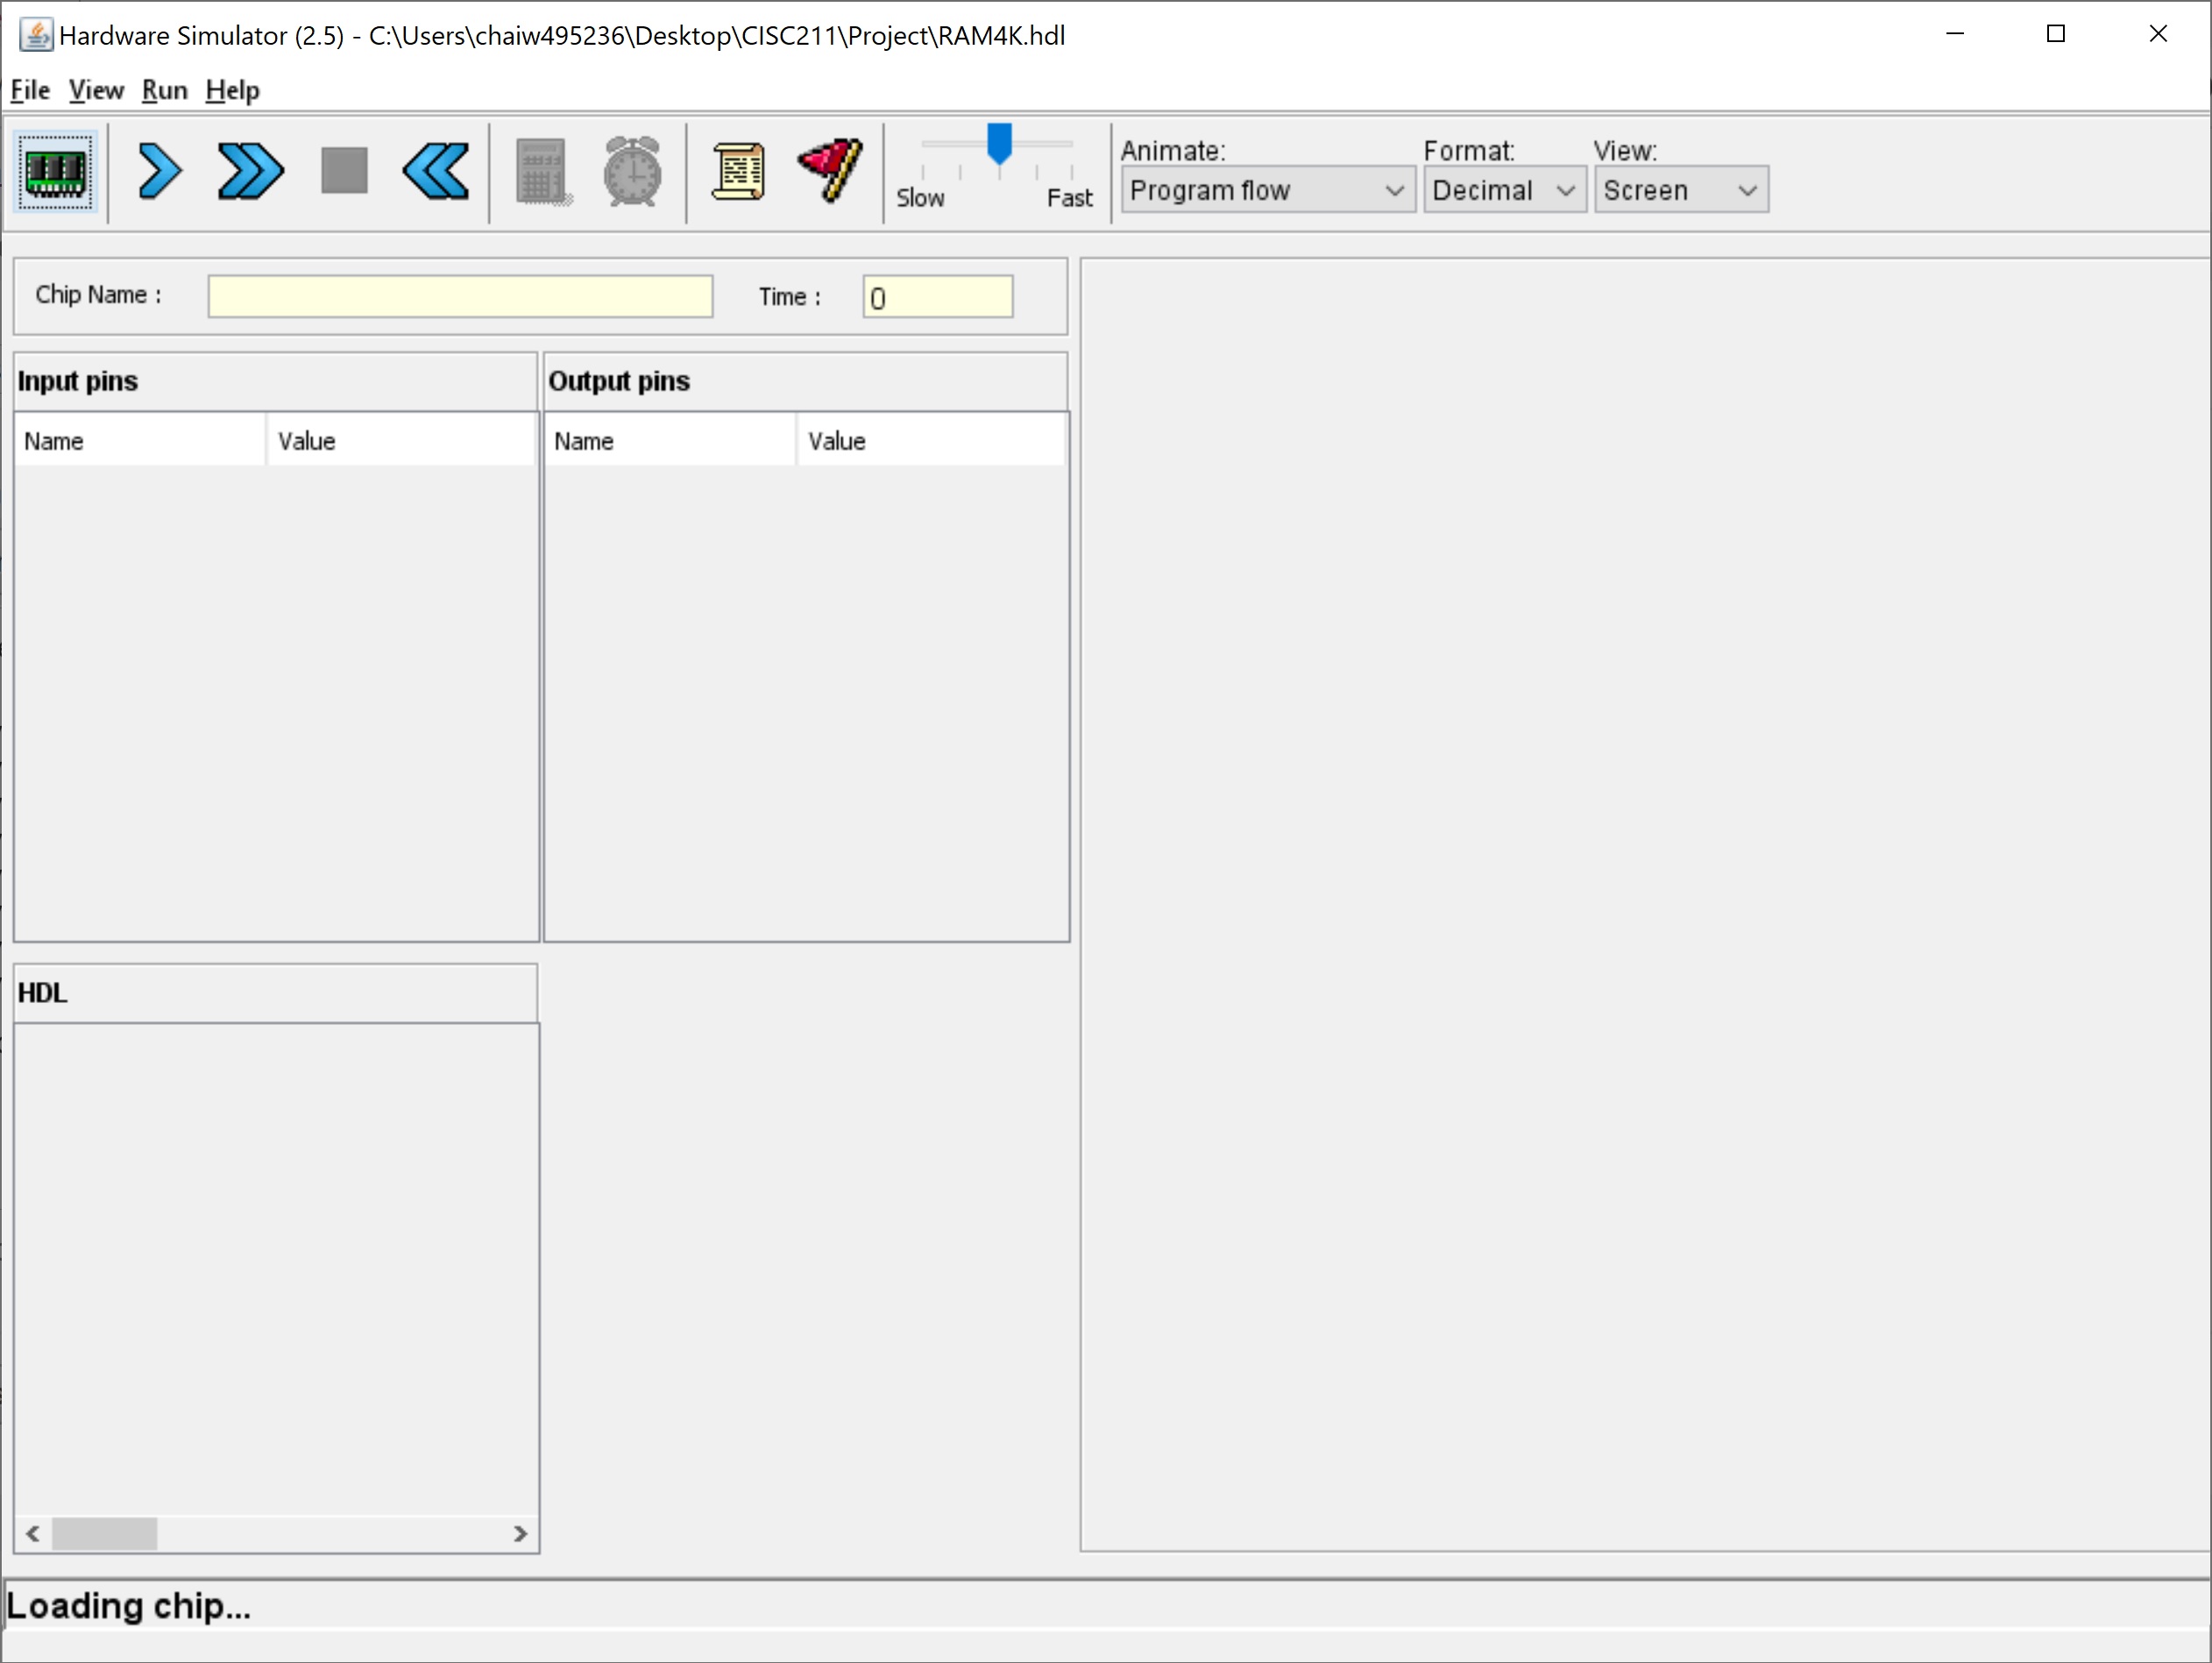Click the HDL panel right scroll arrow
This screenshot has width=2212, height=1663.
coord(520,1533)
